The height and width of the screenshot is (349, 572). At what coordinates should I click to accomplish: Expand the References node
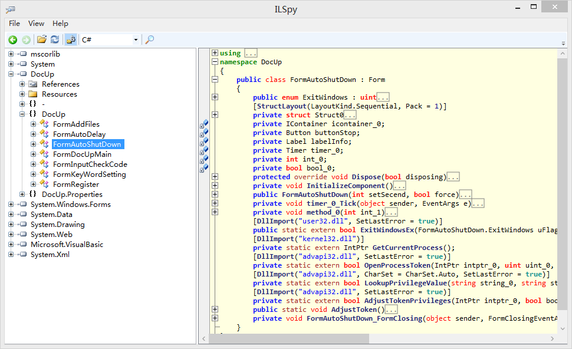tap(22, 84)
